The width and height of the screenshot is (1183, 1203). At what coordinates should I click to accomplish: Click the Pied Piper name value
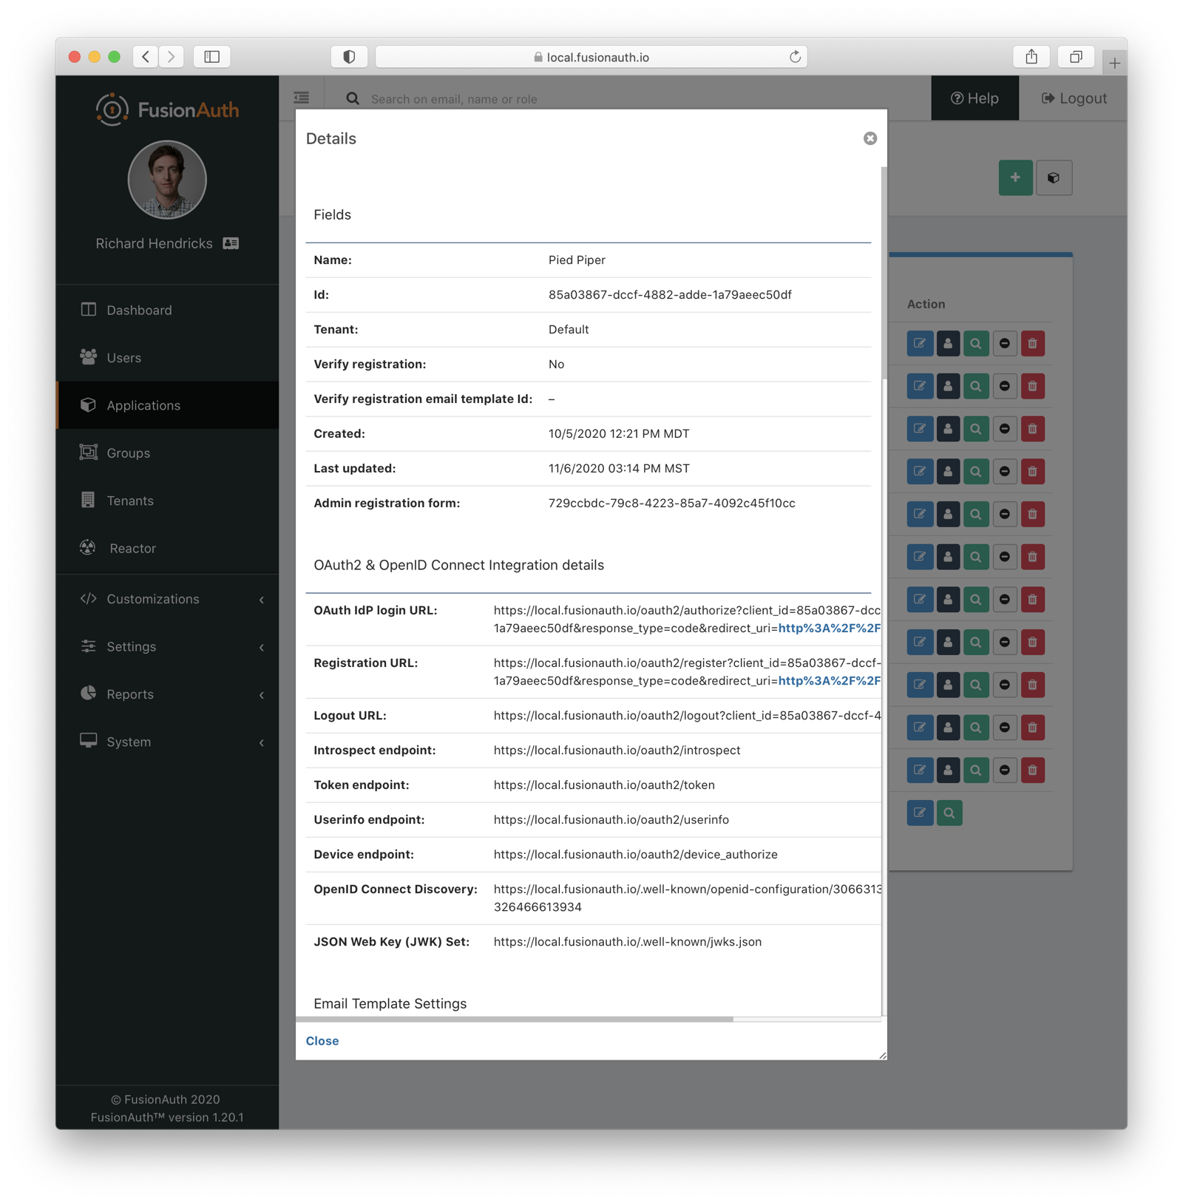click(x=577, y=260)
